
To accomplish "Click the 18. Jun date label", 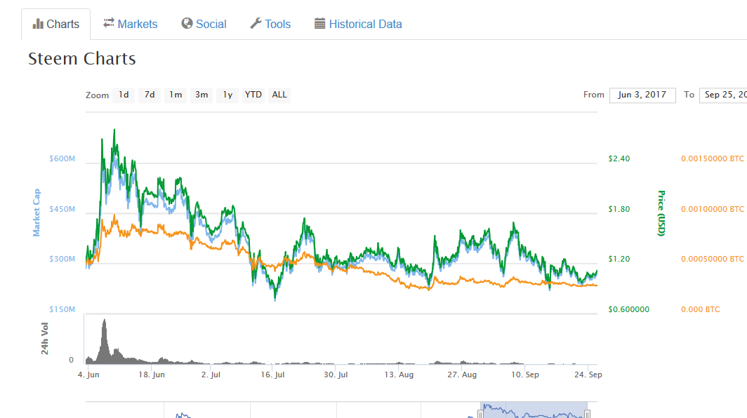I will pos(152,375).
